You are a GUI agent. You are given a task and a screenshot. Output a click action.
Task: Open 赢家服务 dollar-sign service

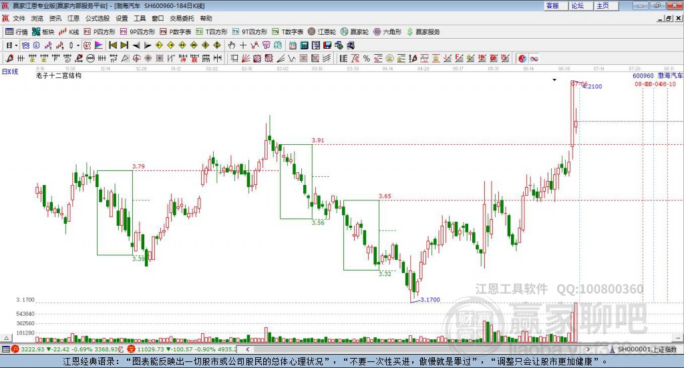[x=423, y=32]
